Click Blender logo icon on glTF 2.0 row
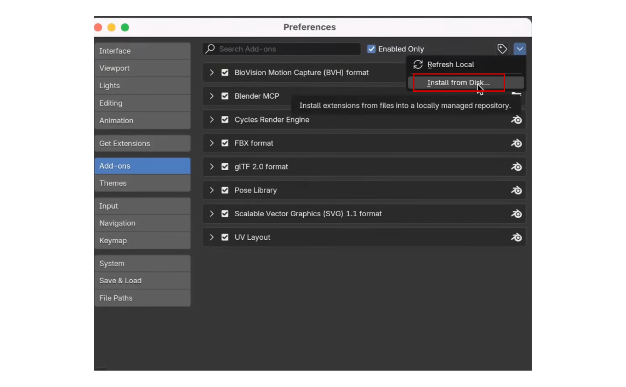 pos(516,167)
